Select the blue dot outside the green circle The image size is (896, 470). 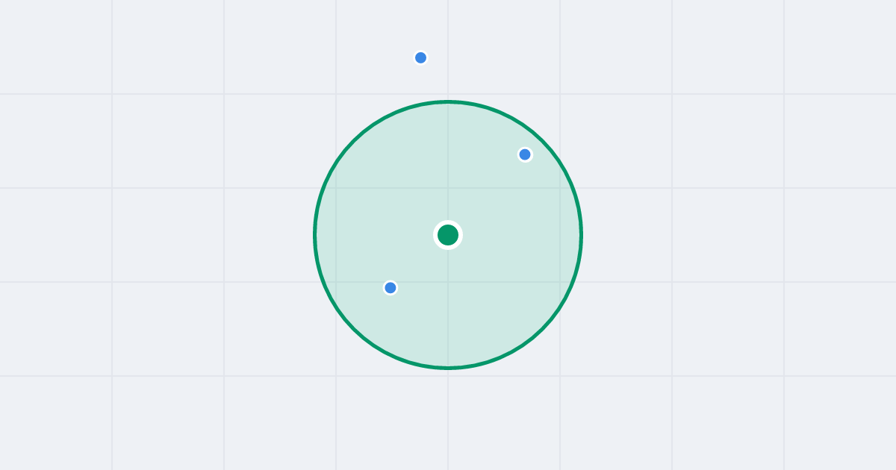pos(421,57)
